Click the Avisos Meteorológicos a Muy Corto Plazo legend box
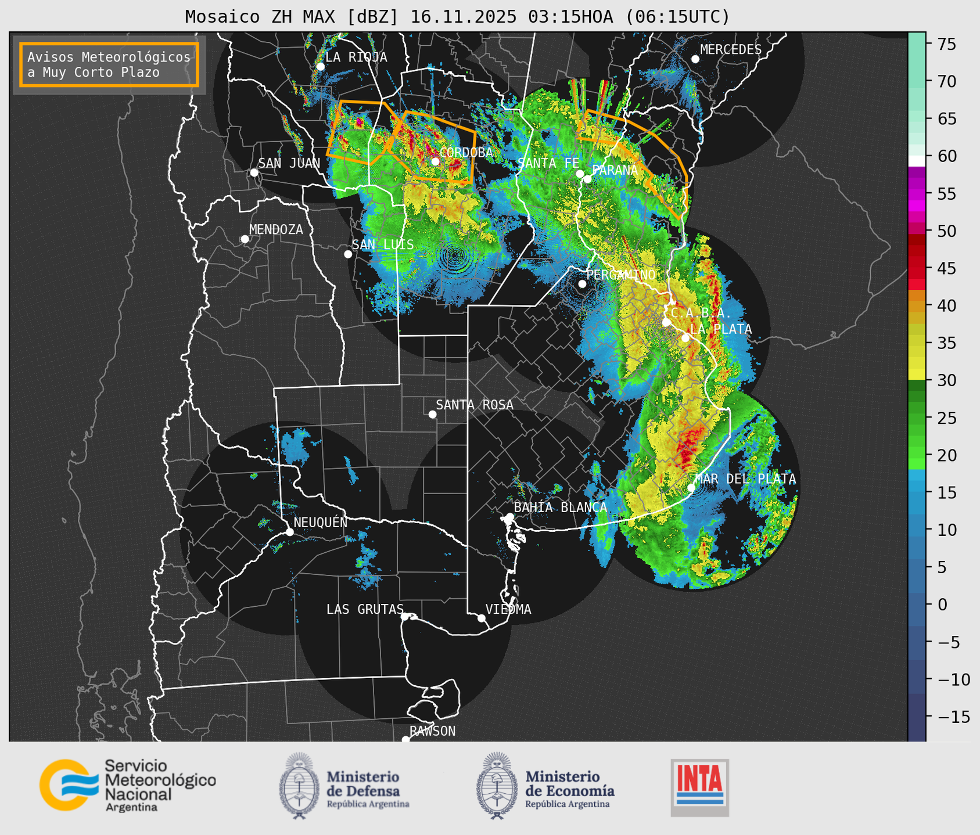Image resolution: width=980 pixels, height=835 pixels. pos(109,64)
